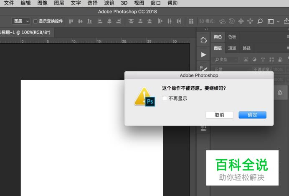Select 3D pan camera mode icon

(241, 21)
